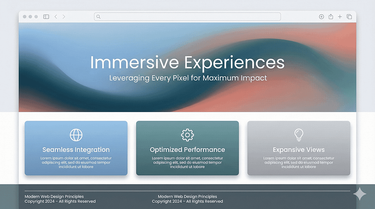This screenshot has height=209, width=375.
Task: Select the Seamless Integration card title
Action: coord(76,150)
